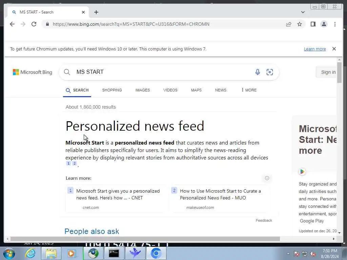Click the magnifier icon in Bing search box
The image size is (347, 260).
coord(67,72)
